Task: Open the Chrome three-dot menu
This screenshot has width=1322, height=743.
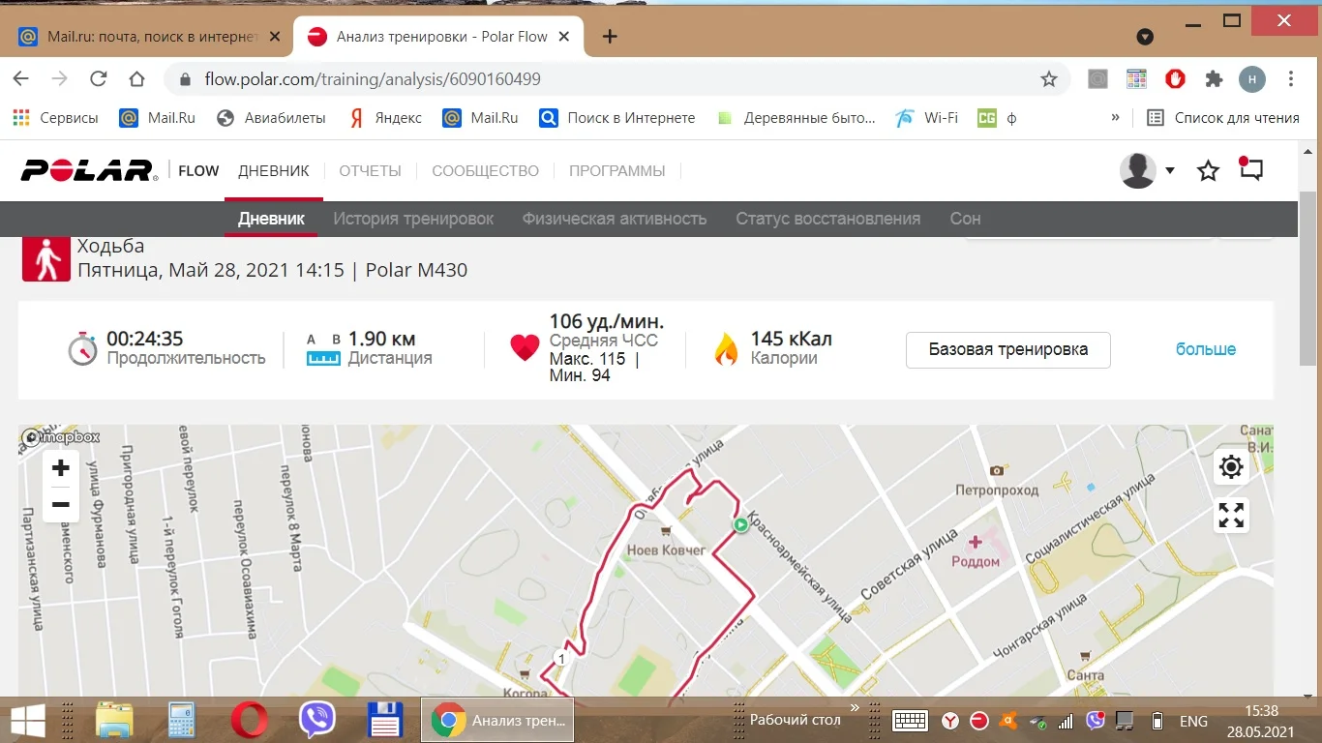Action: (1292, 79)
